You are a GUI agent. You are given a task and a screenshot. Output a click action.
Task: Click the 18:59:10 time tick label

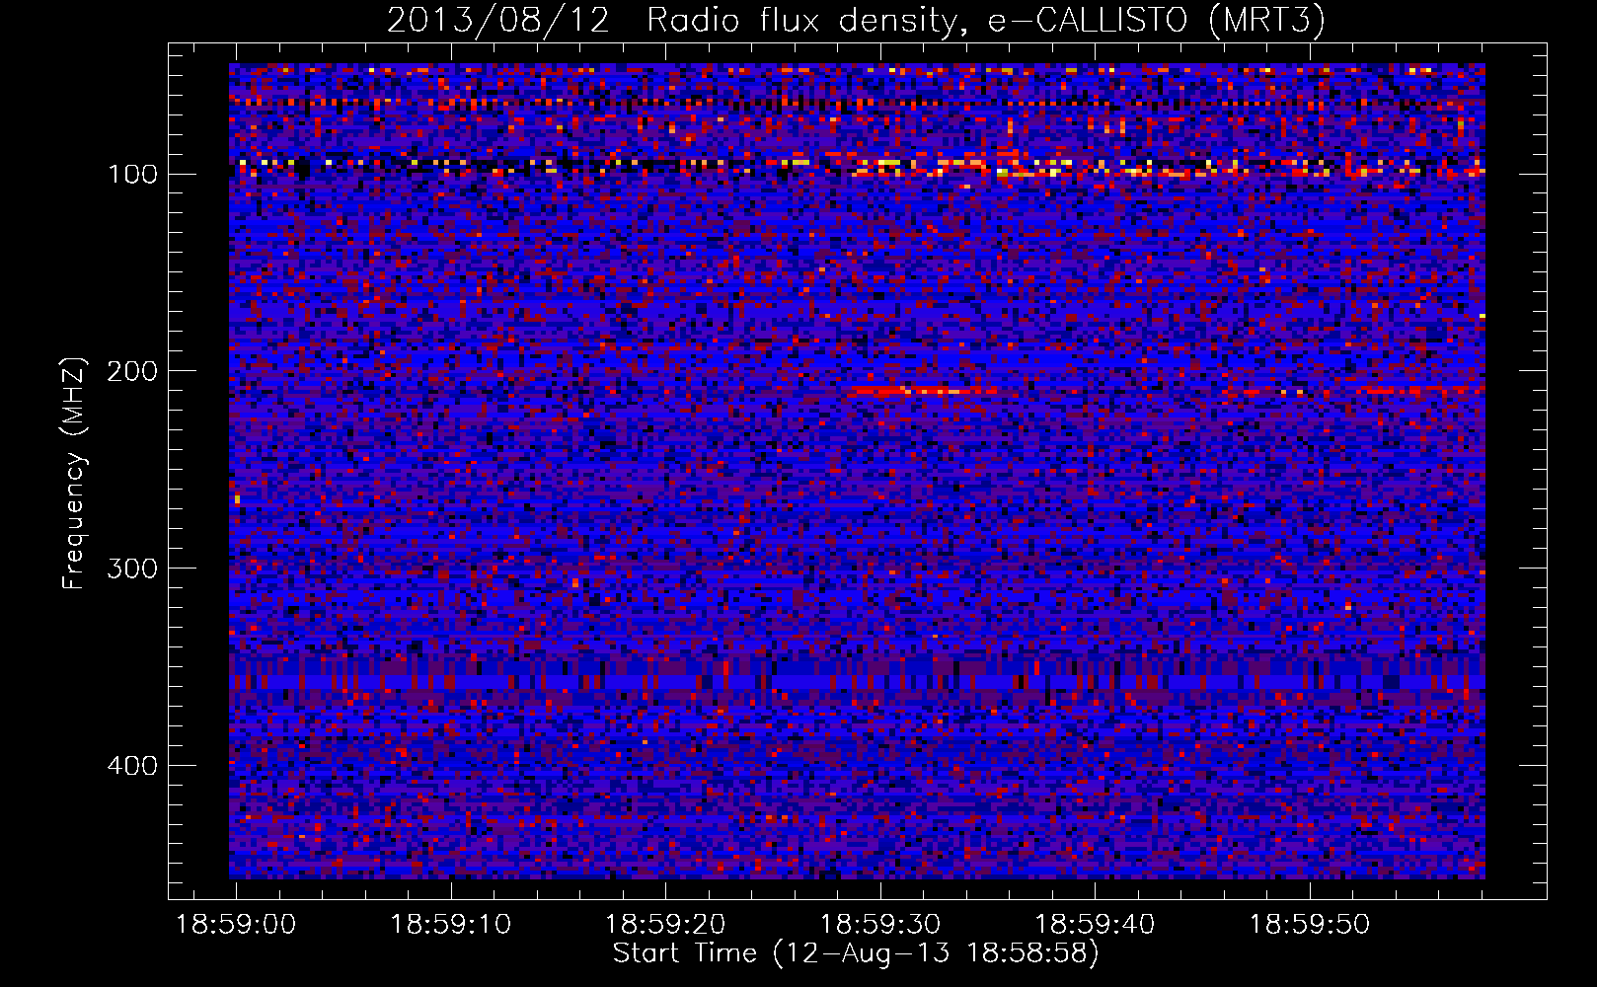(x=451, y=925)
